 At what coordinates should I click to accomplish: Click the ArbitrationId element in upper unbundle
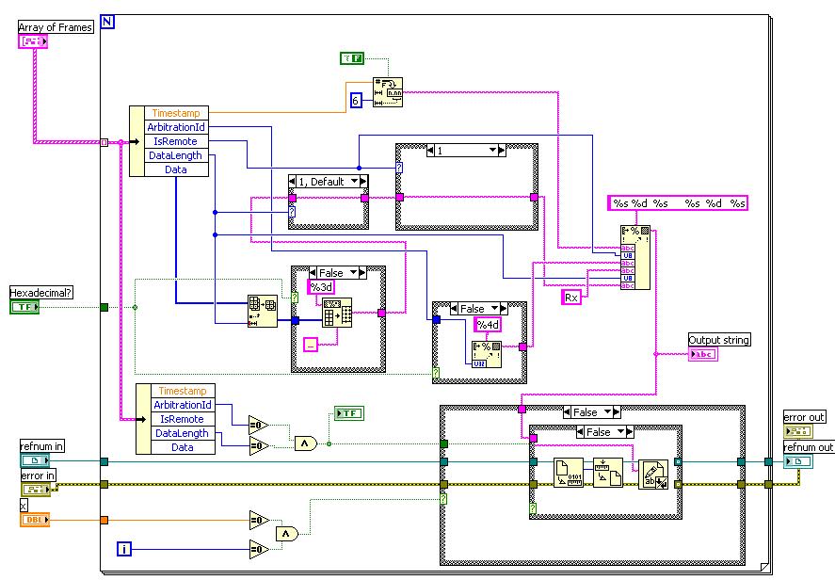click(176, 127)
